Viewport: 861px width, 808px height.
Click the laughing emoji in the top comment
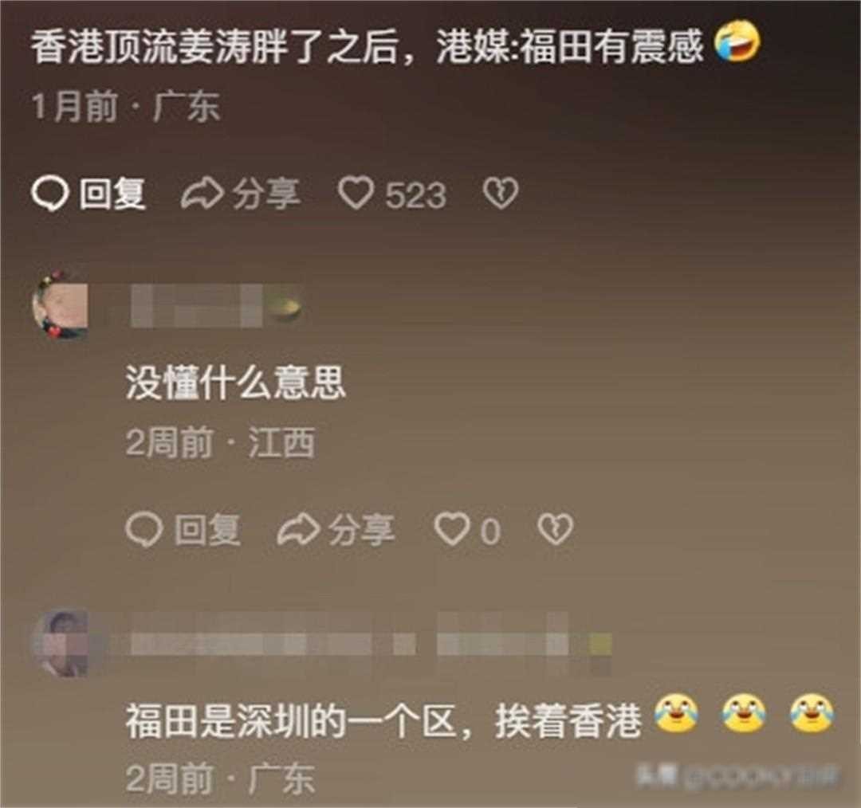[737, 41]
